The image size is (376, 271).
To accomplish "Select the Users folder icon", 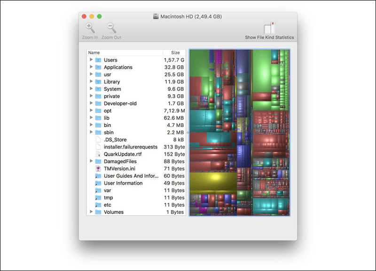I will click(99, 60).
